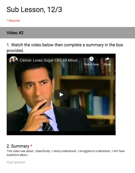Click the CBS eye watermark logo
Image resolution: width=135 pixels, height=173 pixels.
pyautogui.click(x=100, y=119)
